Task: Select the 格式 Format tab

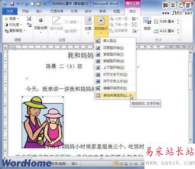Action: pyautogui.click(x=132, y=11)
